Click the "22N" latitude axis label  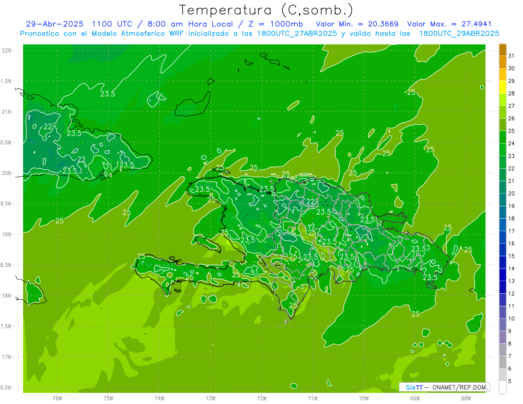point(6,51)
